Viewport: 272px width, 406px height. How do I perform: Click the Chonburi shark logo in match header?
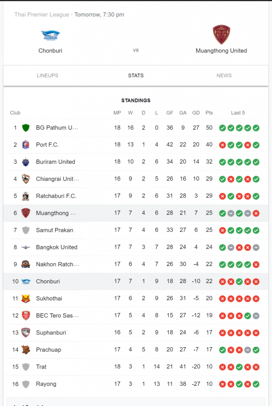pyautogui.click(x=50, y=35)
